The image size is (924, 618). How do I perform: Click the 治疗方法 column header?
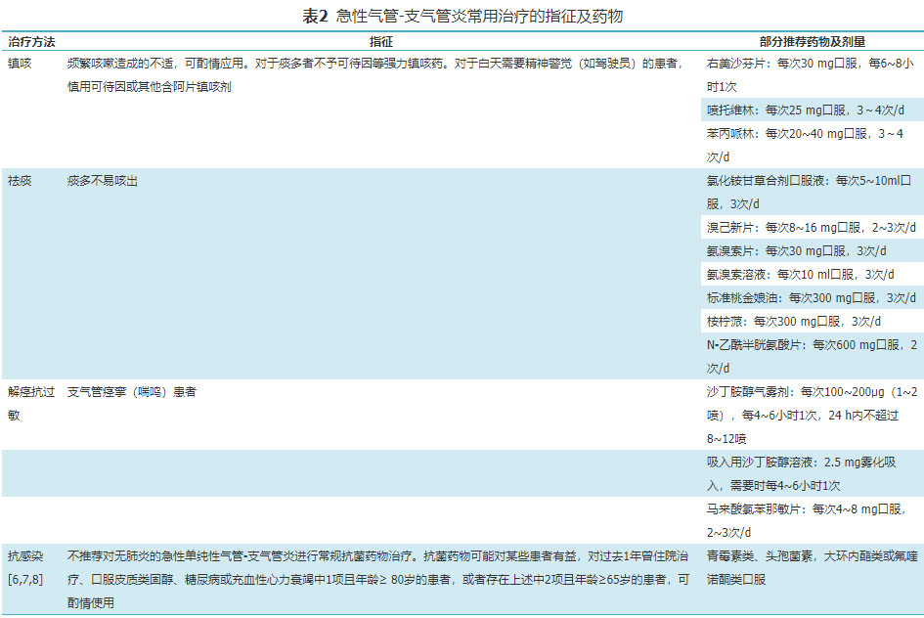tap(32, 43)
